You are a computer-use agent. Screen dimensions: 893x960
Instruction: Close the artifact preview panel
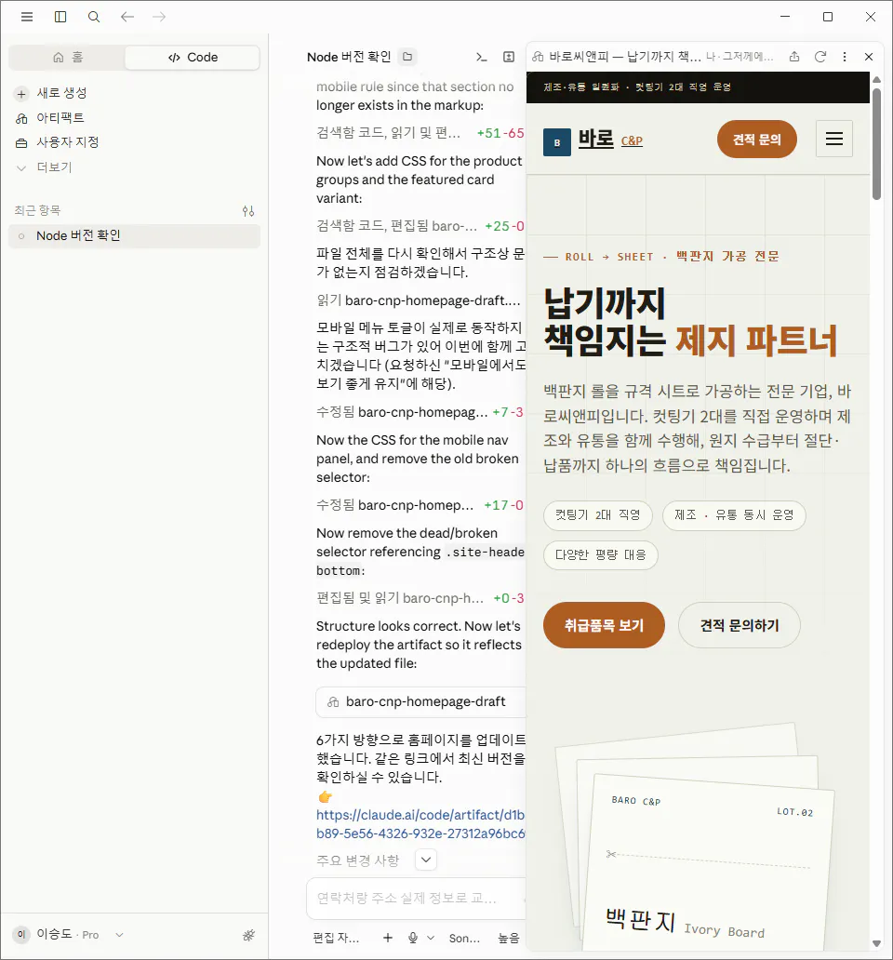coord(869,57)
